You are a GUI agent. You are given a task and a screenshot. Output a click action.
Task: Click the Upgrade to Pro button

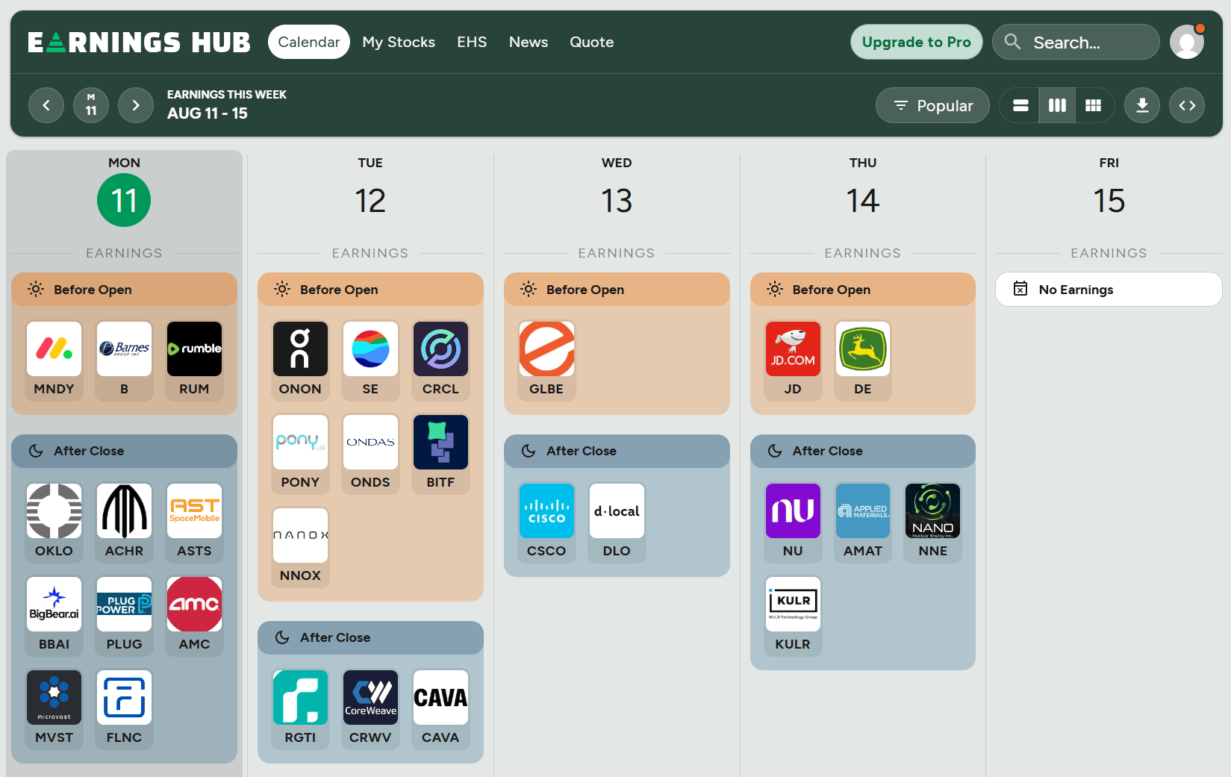pos(917,42)
